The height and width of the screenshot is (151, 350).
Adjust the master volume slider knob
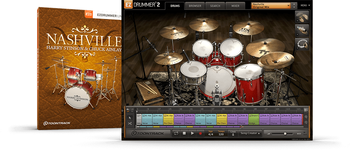285,133
